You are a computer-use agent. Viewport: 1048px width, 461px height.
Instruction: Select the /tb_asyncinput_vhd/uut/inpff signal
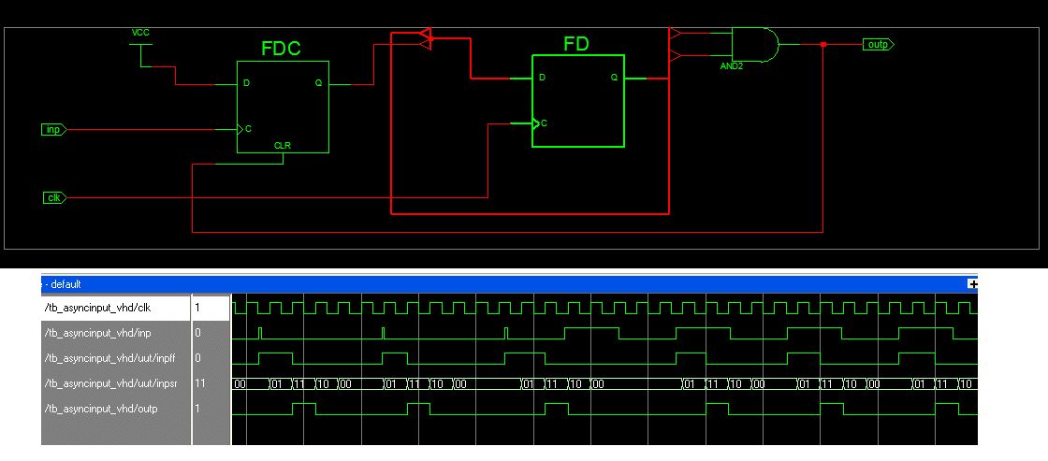pos(116,358)
